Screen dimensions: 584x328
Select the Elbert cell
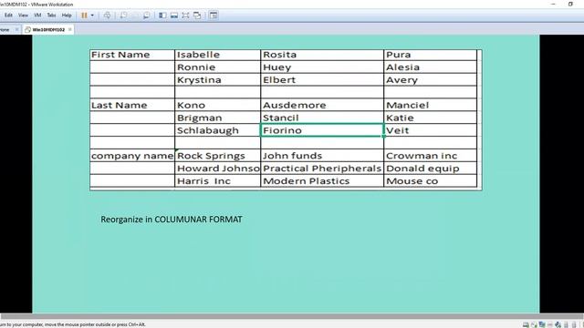coord(322,80)
